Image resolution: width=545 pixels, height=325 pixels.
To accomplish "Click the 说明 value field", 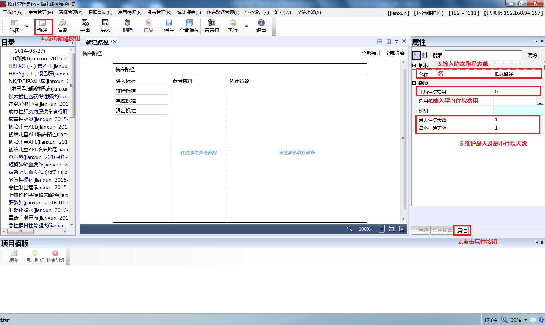I will tap(518, 110).
